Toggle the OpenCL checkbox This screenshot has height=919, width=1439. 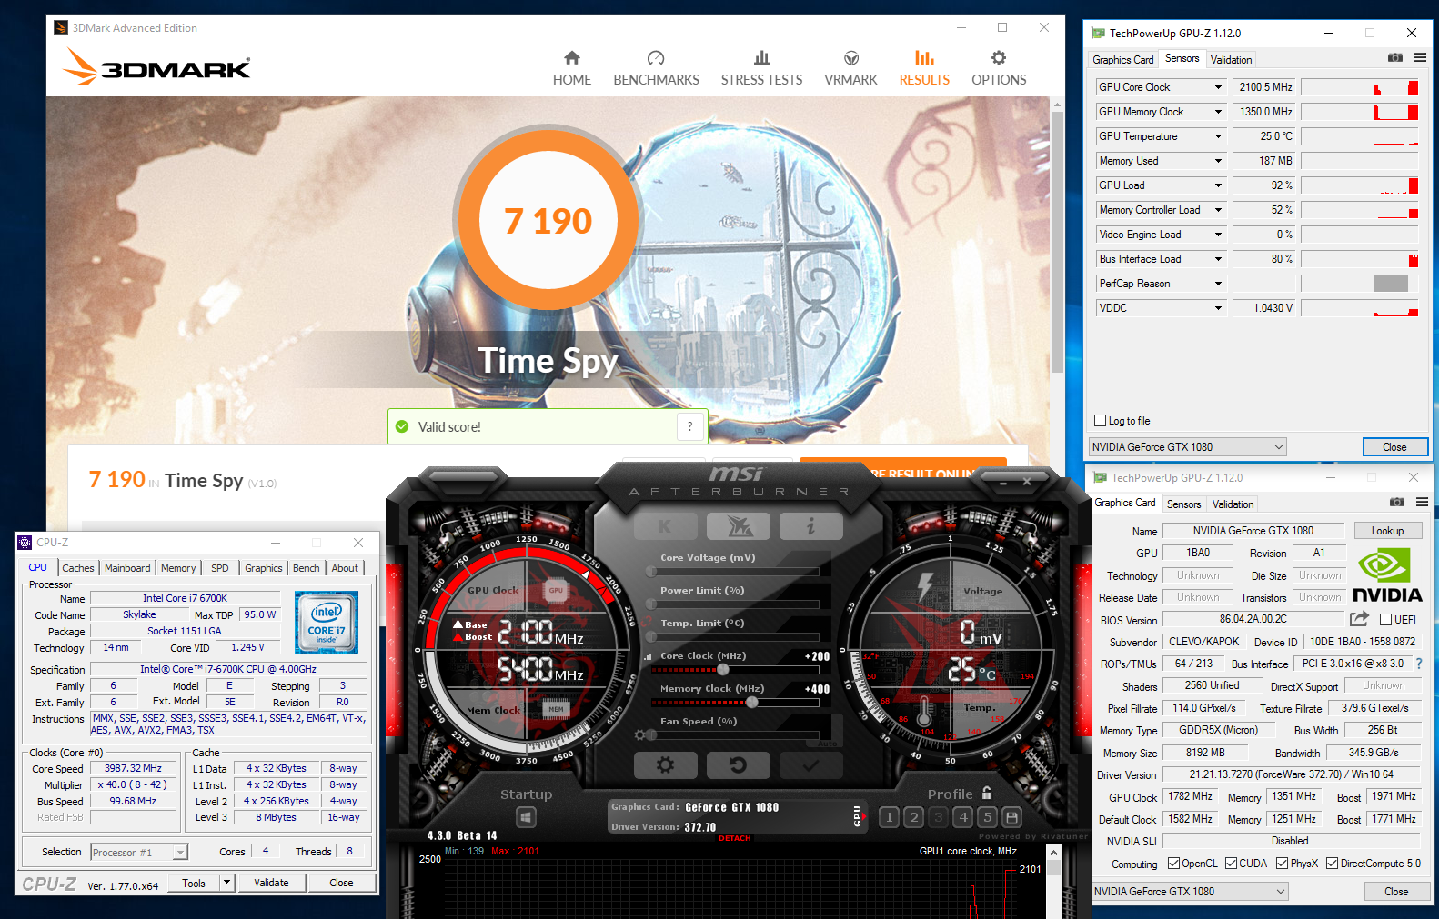[x=1173, y=864]
